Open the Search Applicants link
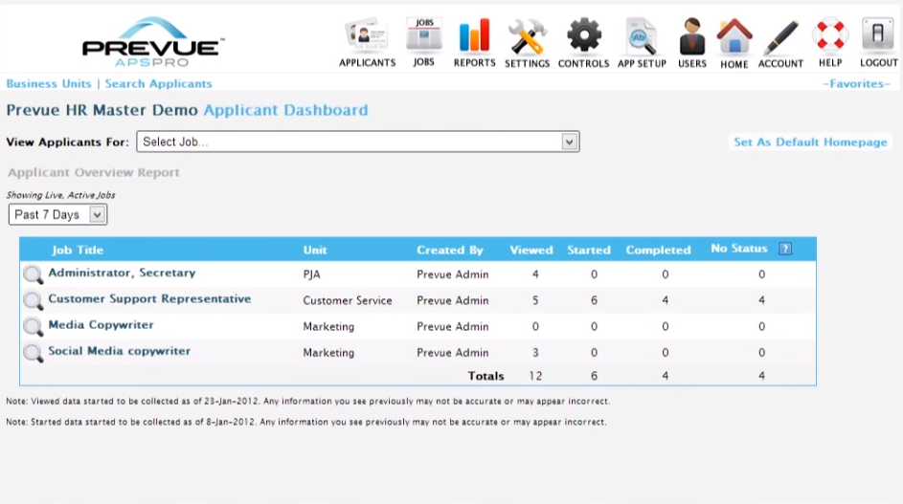903x504 pixels. click(158, 83)
